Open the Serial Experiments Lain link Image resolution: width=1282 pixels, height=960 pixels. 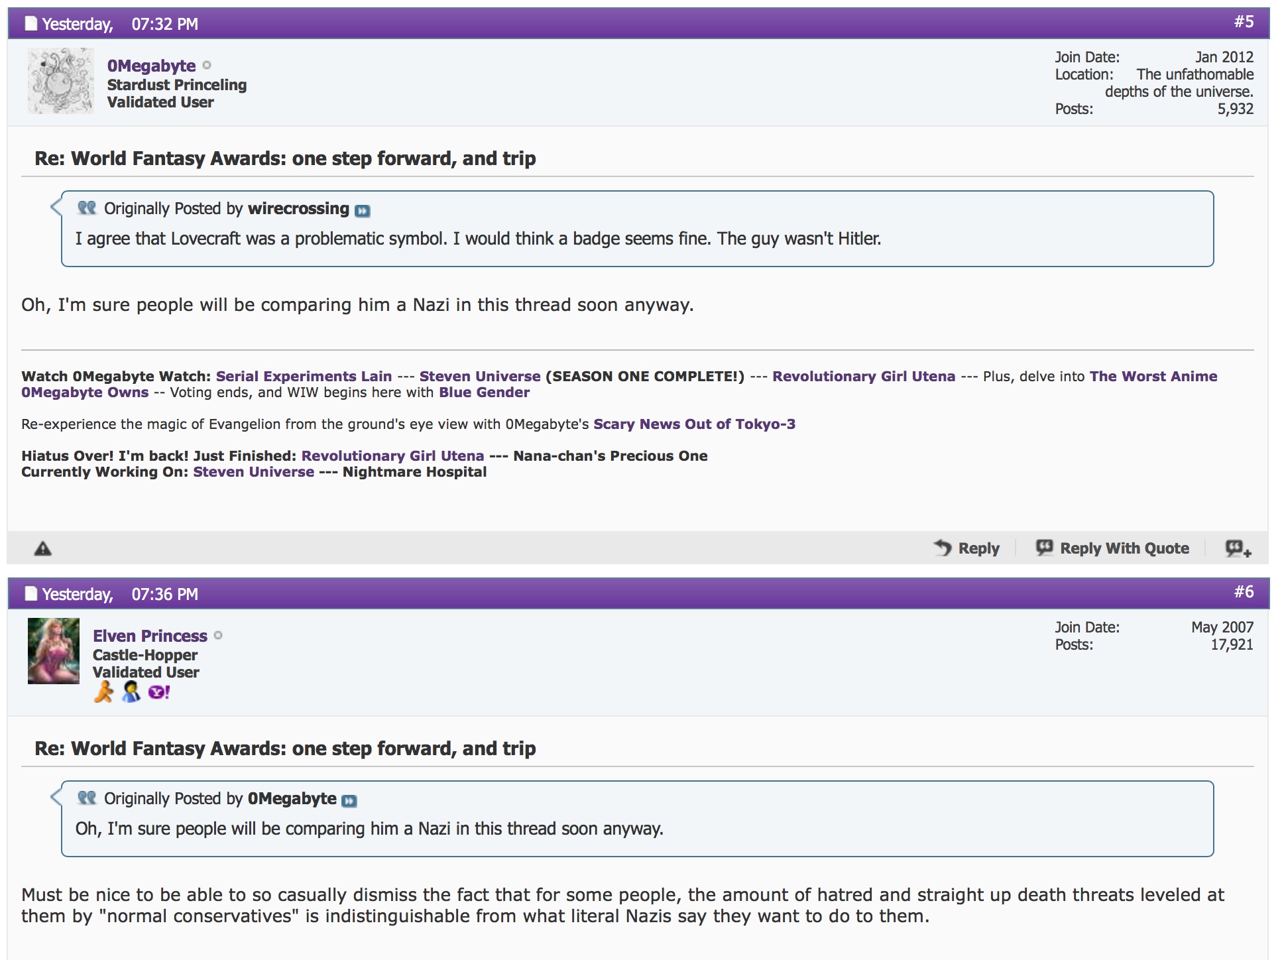click(304, 376)
